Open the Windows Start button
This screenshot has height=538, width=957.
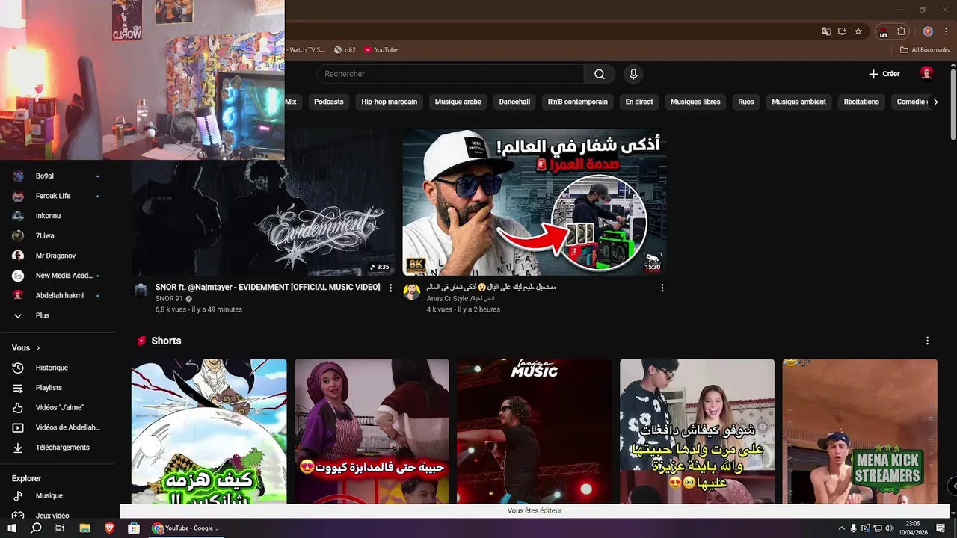(x=12, y=528)
